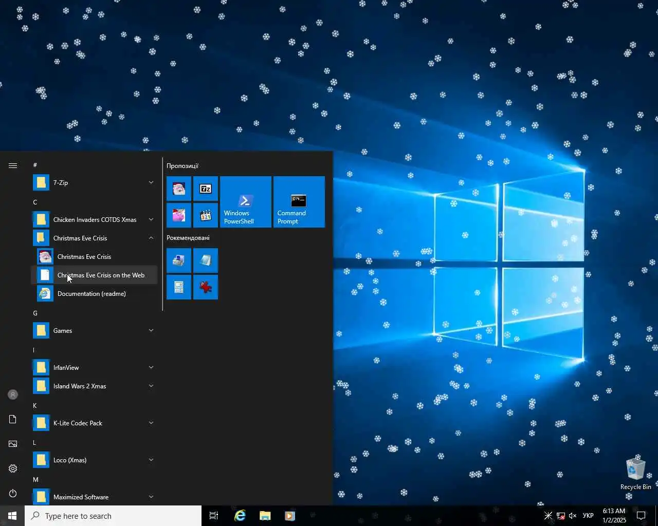Click the snowflake tray icon
This screenshot has height=526, width=658.
(548, 516)
